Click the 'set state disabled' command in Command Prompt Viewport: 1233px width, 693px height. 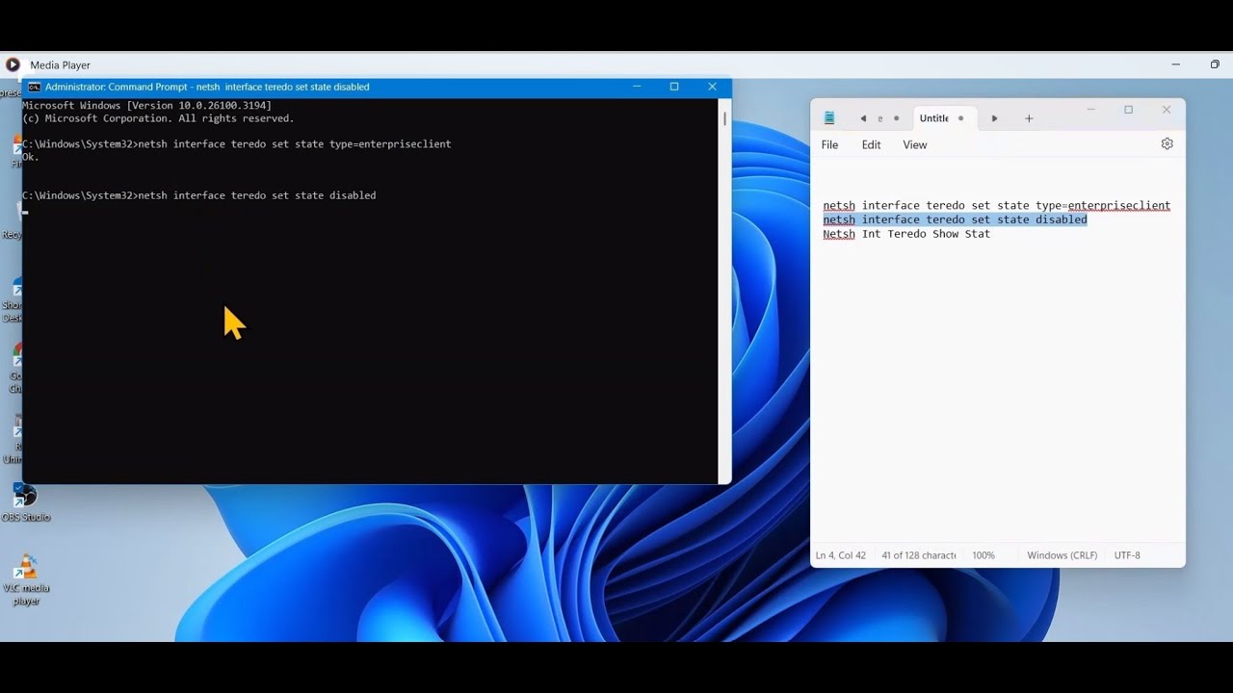[256, 195]
